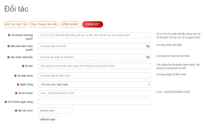Focus the Tài khoản nhượng quyền input
The height and width of the screenshot is (128, 205).
pyautogui.click(x=95, y=35)
